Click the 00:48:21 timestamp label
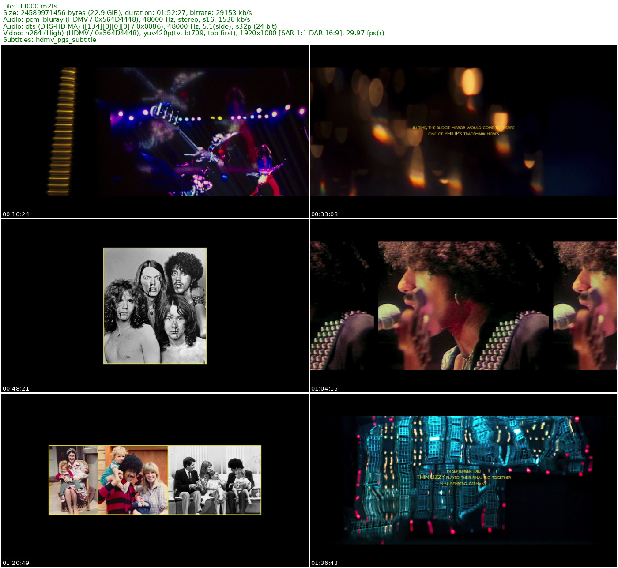The image size is (618, 568). pyautogui.click(x=16, y=389)
